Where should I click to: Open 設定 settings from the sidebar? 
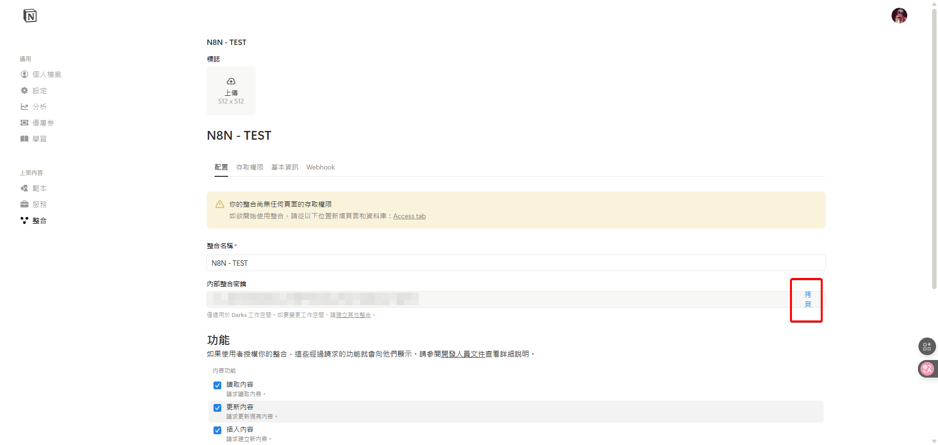pos(40,90)
